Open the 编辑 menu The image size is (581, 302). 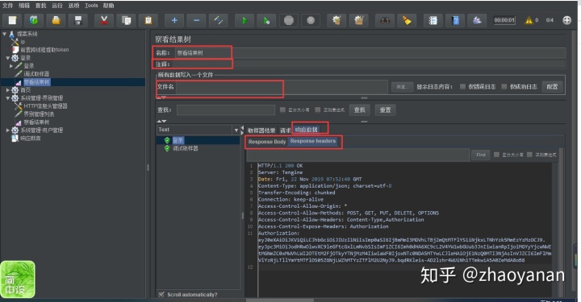24,6
